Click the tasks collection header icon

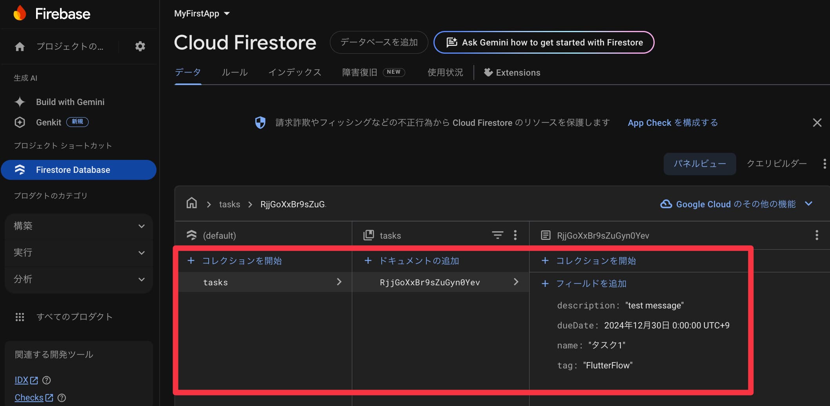coord(369,235)
